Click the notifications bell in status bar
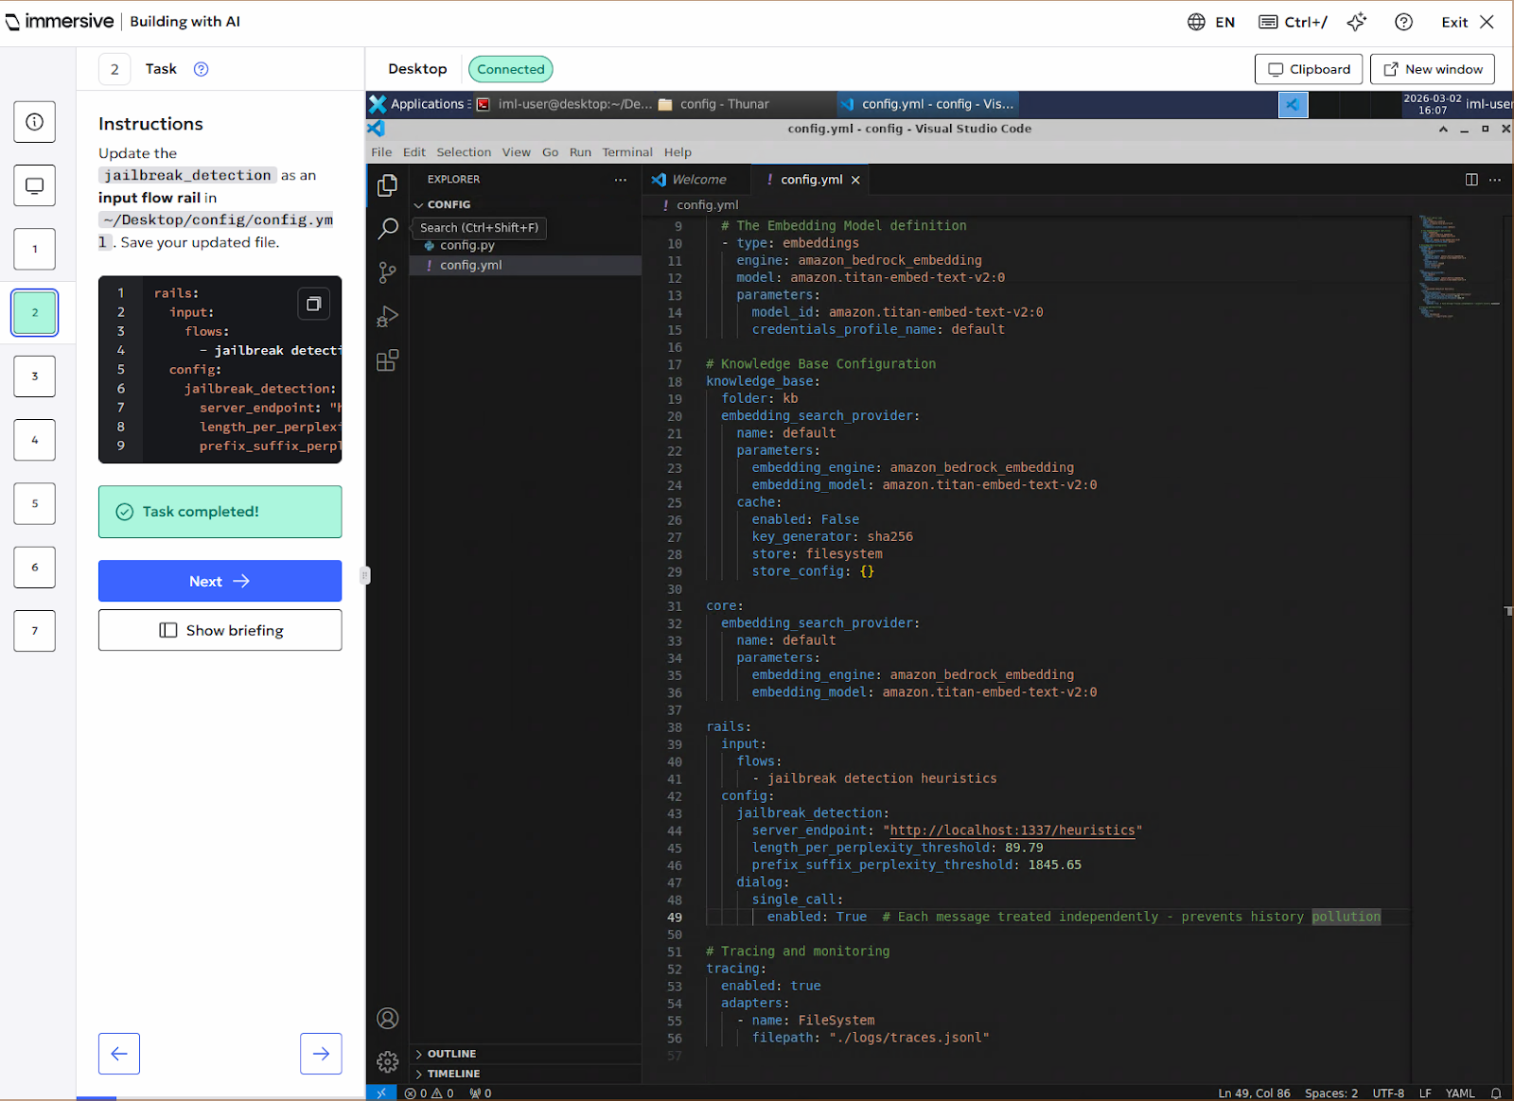This screenshot has width=1514, height=1101. click(x=1496, y=1092)
